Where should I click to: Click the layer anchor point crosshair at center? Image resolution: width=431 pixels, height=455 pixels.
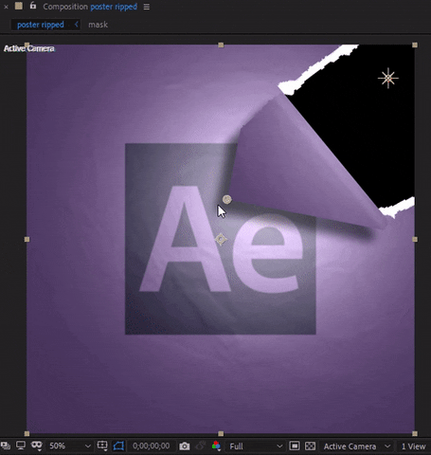click(221, 239)
